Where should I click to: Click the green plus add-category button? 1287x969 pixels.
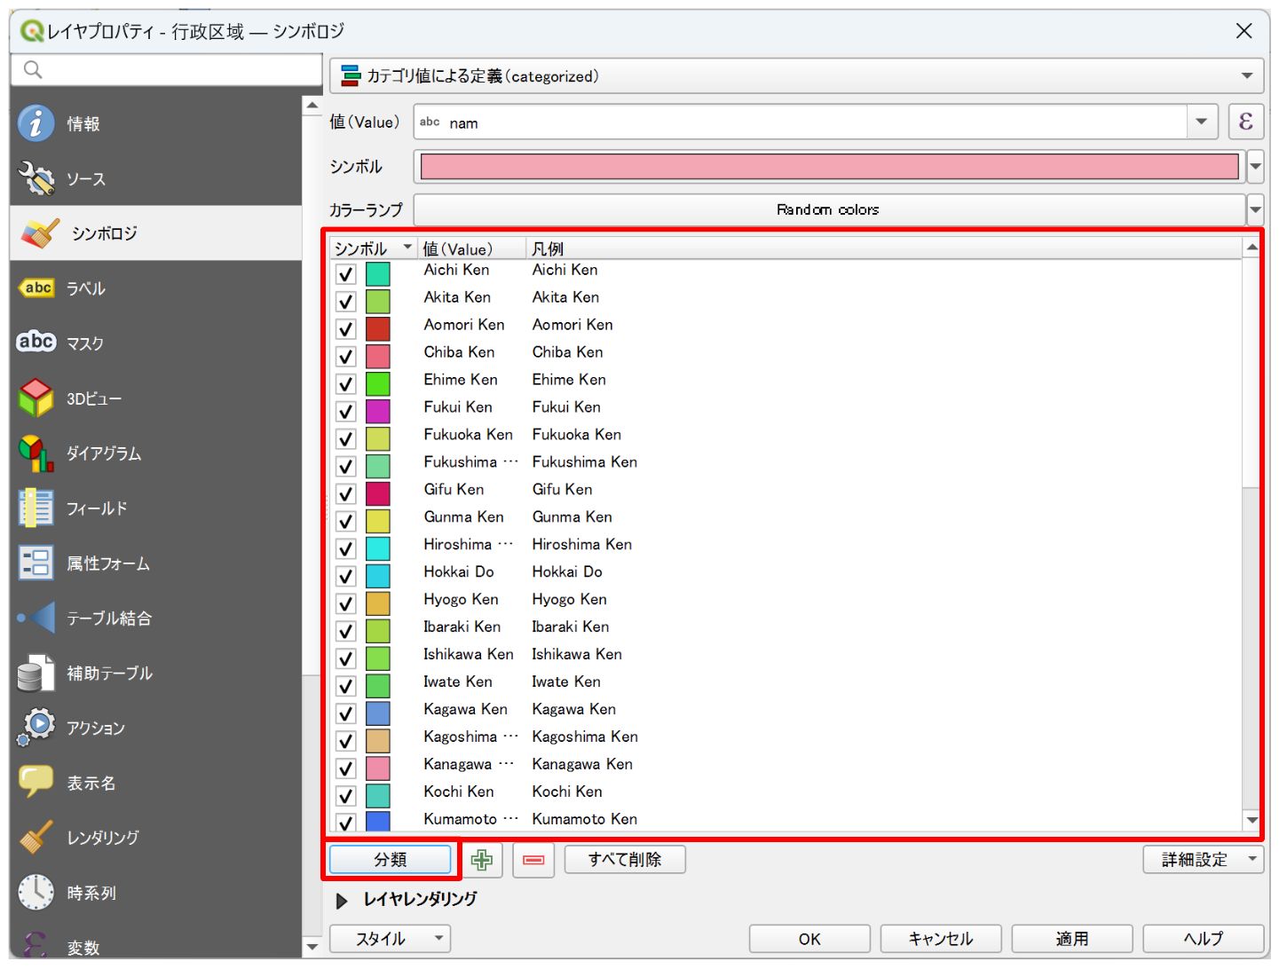[x=482, y=860]
